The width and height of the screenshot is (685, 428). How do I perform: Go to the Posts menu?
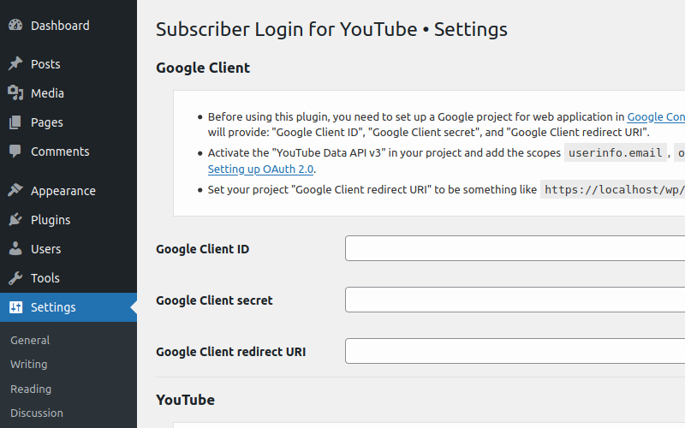pos(45,64)
